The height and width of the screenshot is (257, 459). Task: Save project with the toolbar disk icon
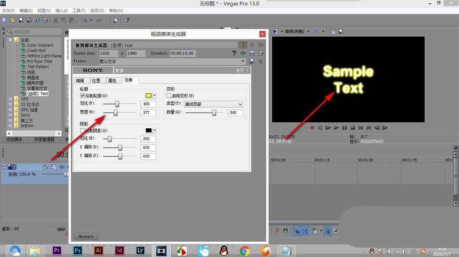coord(21,20)
